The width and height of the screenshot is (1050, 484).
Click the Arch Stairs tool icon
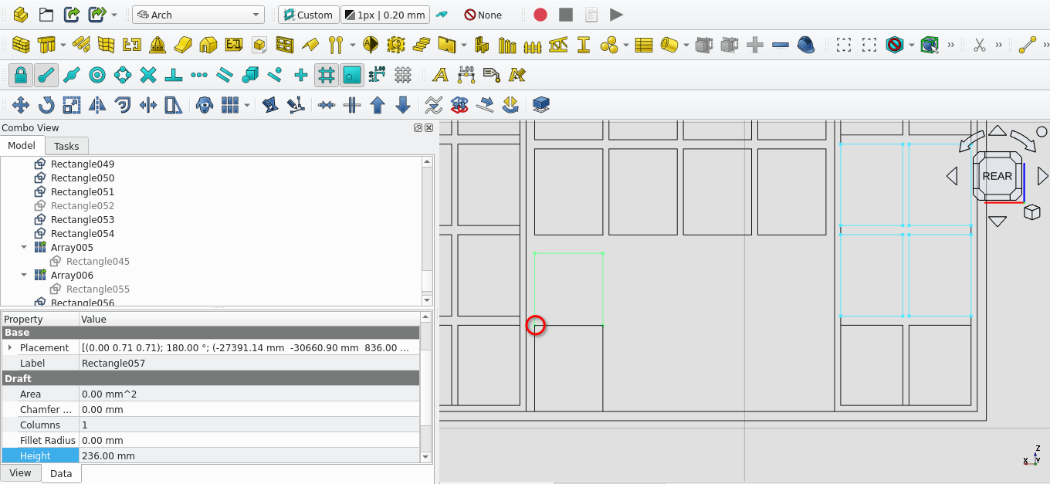pos(421,45)
